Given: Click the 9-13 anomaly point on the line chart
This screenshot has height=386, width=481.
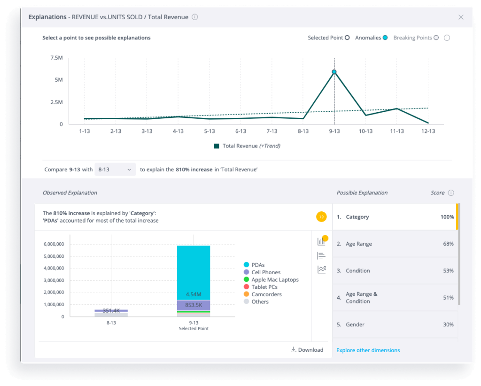Looking at the screenshot, I should 334,72.
